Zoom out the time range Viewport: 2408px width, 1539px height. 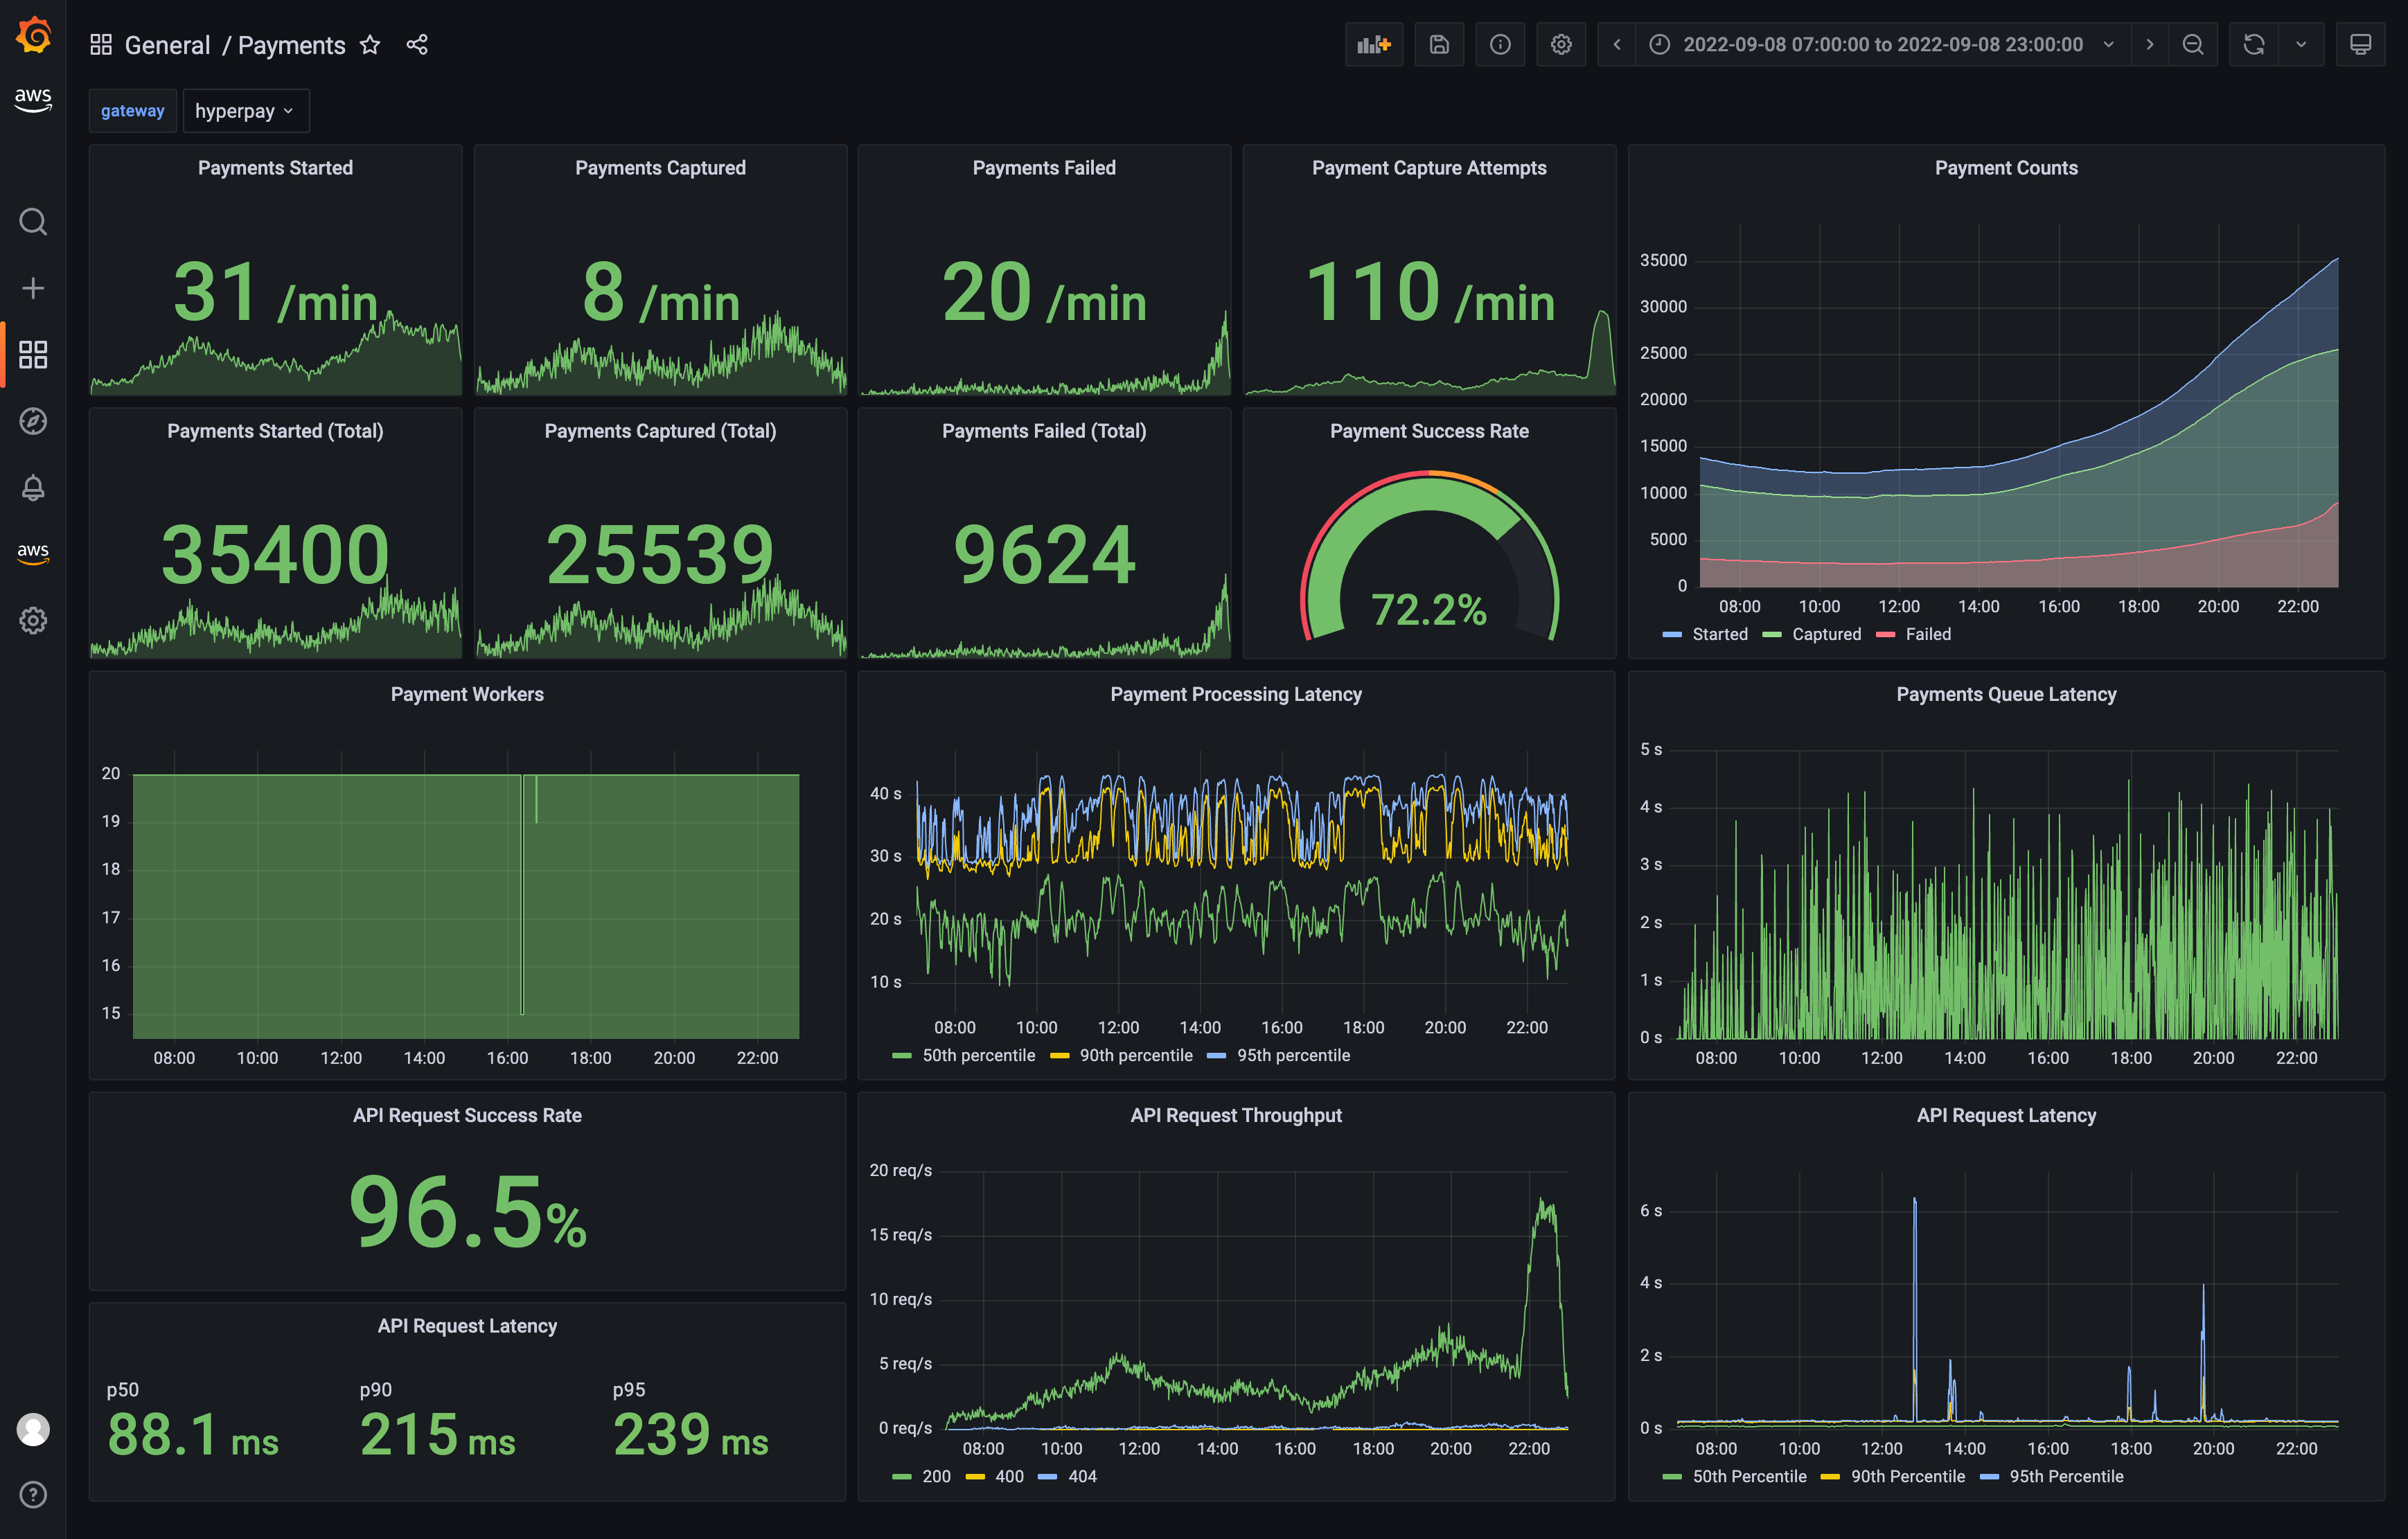(2193, 44)
